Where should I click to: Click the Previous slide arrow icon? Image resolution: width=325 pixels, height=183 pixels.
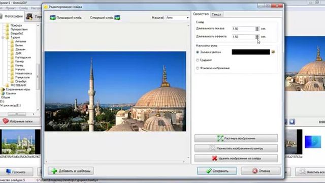point(53,18)
